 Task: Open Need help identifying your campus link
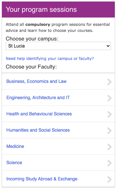coord(50,59)
